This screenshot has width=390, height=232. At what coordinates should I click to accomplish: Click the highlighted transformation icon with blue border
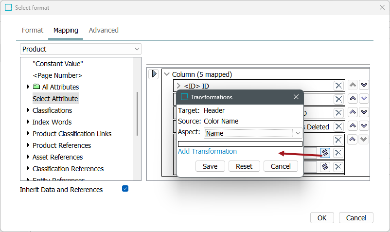(325, 153)
